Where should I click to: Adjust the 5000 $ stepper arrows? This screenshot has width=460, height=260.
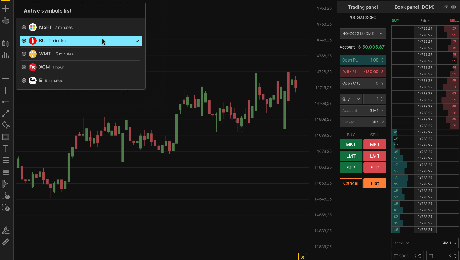(x=420, y=256)
